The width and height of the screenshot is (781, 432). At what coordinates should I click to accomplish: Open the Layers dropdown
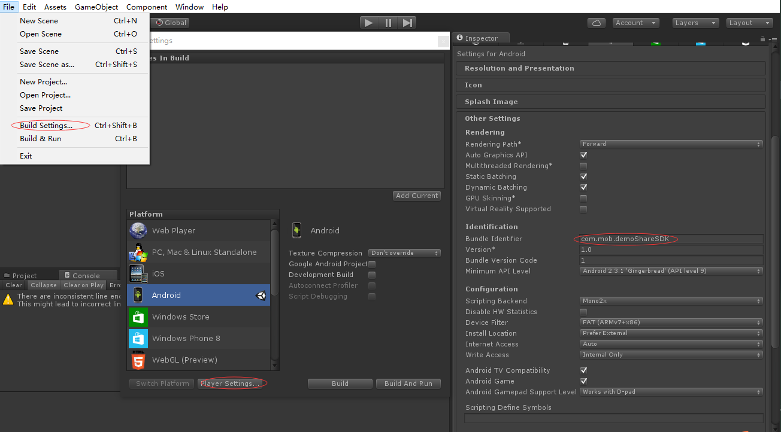coord(695,23)
